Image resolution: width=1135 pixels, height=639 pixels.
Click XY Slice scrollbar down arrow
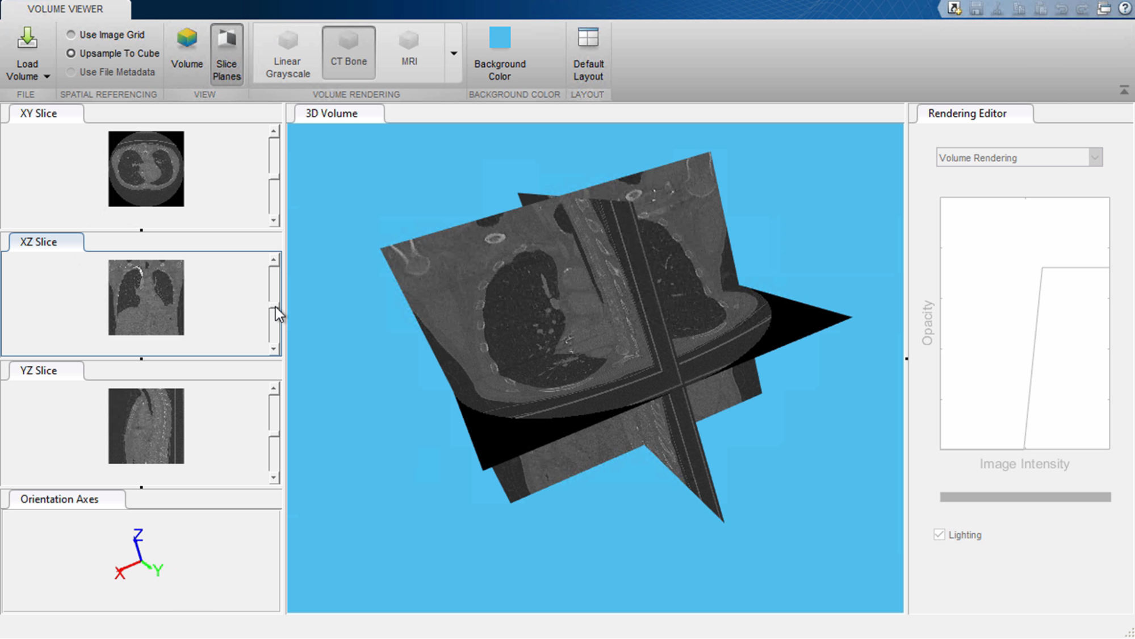coord(274,220)
